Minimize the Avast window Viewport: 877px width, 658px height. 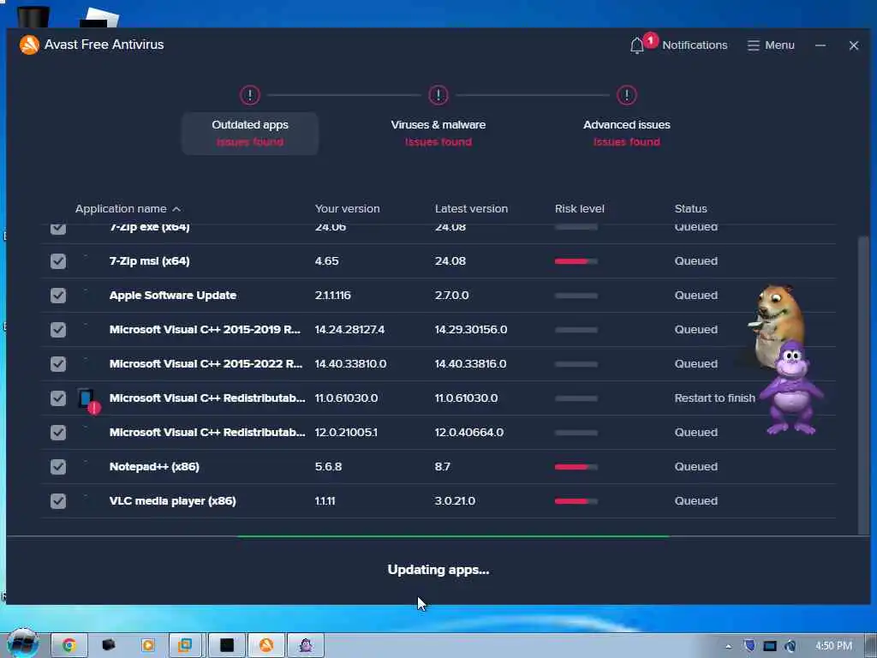click(820, 45)
